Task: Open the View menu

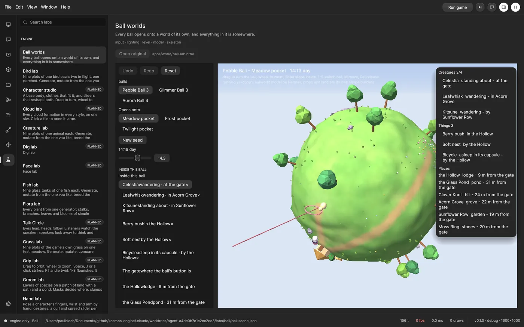Action: (32, 7)
